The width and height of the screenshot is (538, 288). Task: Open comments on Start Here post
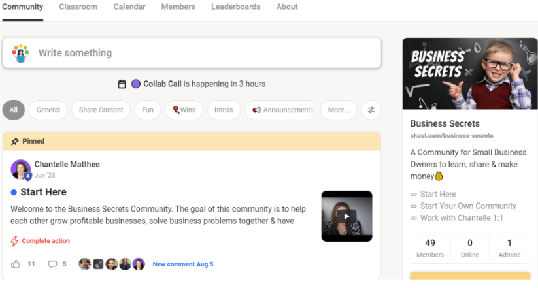pos(52,264)
